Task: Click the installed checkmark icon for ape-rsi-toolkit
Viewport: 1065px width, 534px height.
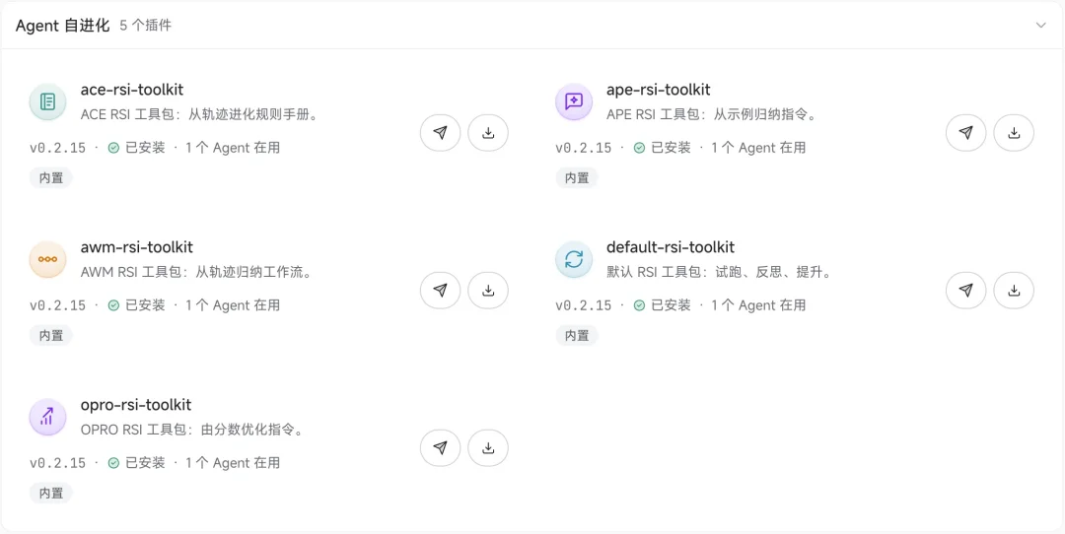Action: pos(639,148)
